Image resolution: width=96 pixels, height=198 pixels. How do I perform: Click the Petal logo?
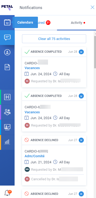[7, 7]
